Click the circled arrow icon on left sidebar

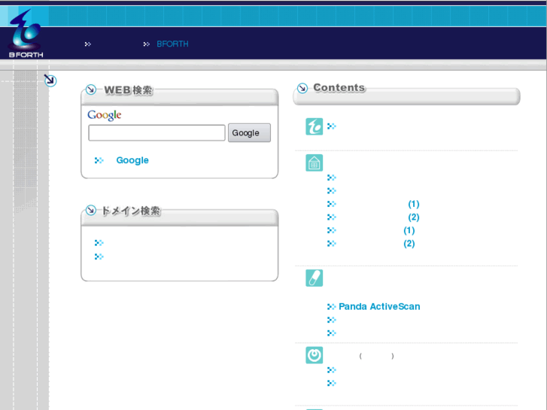[50, 80]
